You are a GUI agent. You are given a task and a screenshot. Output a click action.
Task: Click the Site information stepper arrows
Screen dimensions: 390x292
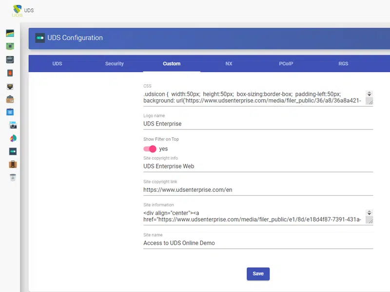click(x=370, y=213)
